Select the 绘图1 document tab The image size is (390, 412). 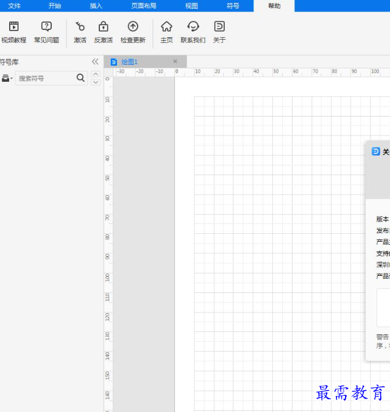click(146, 62)
